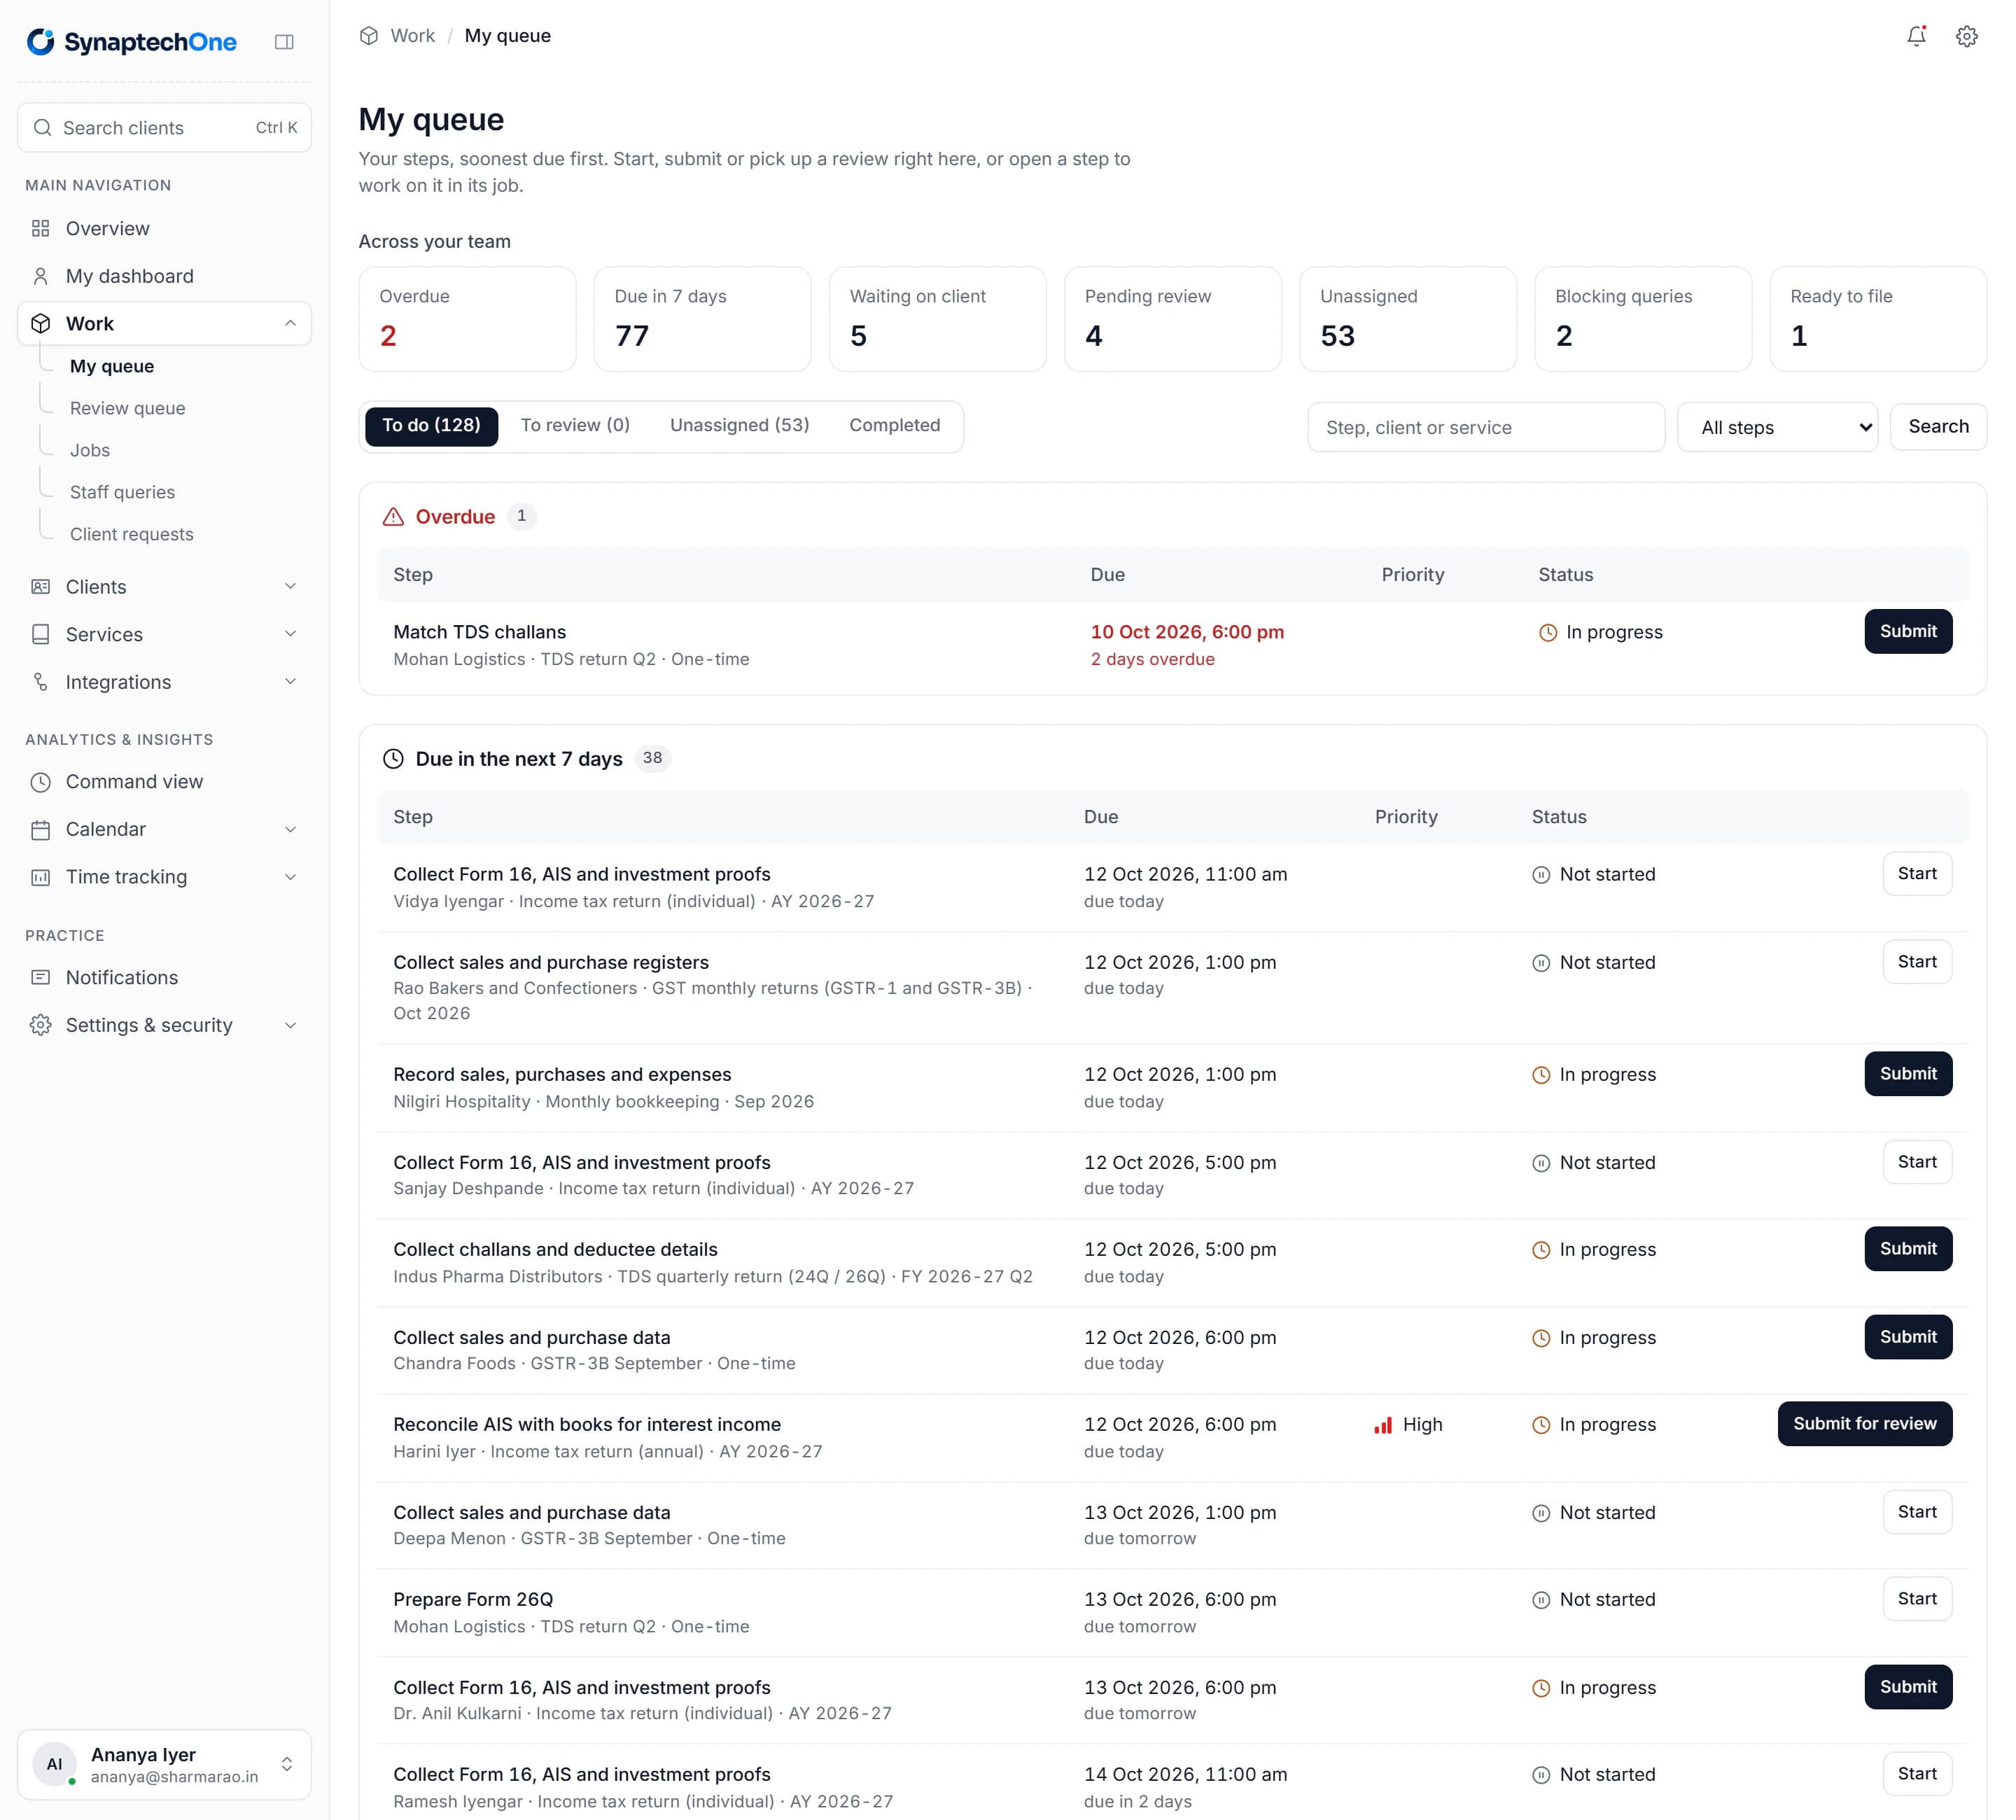The height and width of the screenshot is (1820, 2016).
Task: Click the Blocking queries summary card
Action: point(1643,320)
